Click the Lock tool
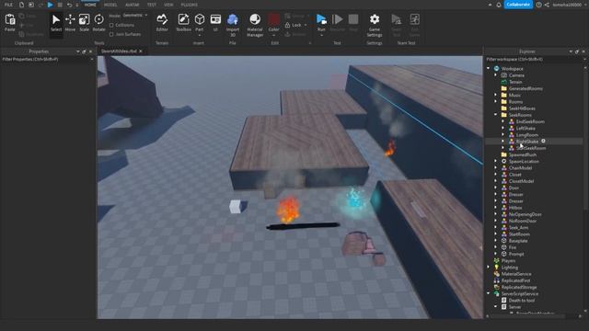 294,25
